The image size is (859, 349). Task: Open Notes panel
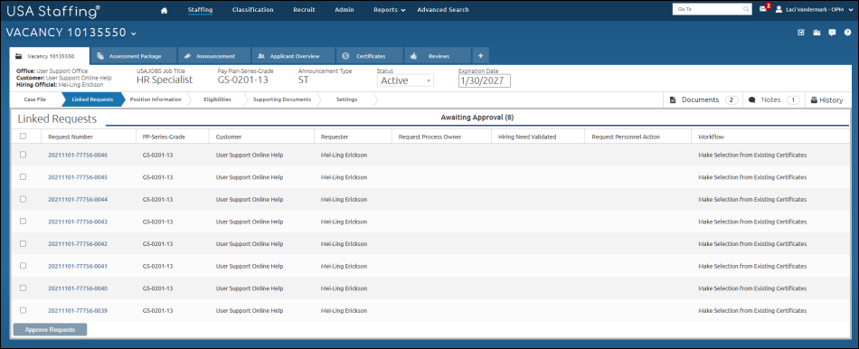coord(774,99)
